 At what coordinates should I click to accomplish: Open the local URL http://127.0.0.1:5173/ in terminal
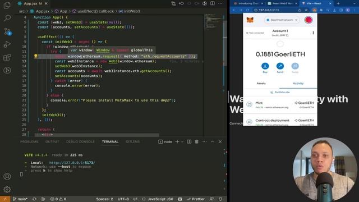[72, 163]
